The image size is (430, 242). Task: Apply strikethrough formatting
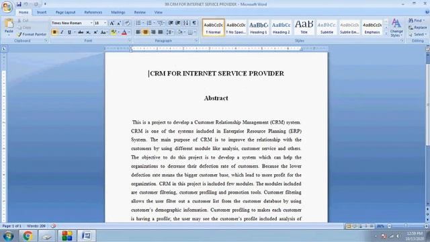click(x=81, y=32)
